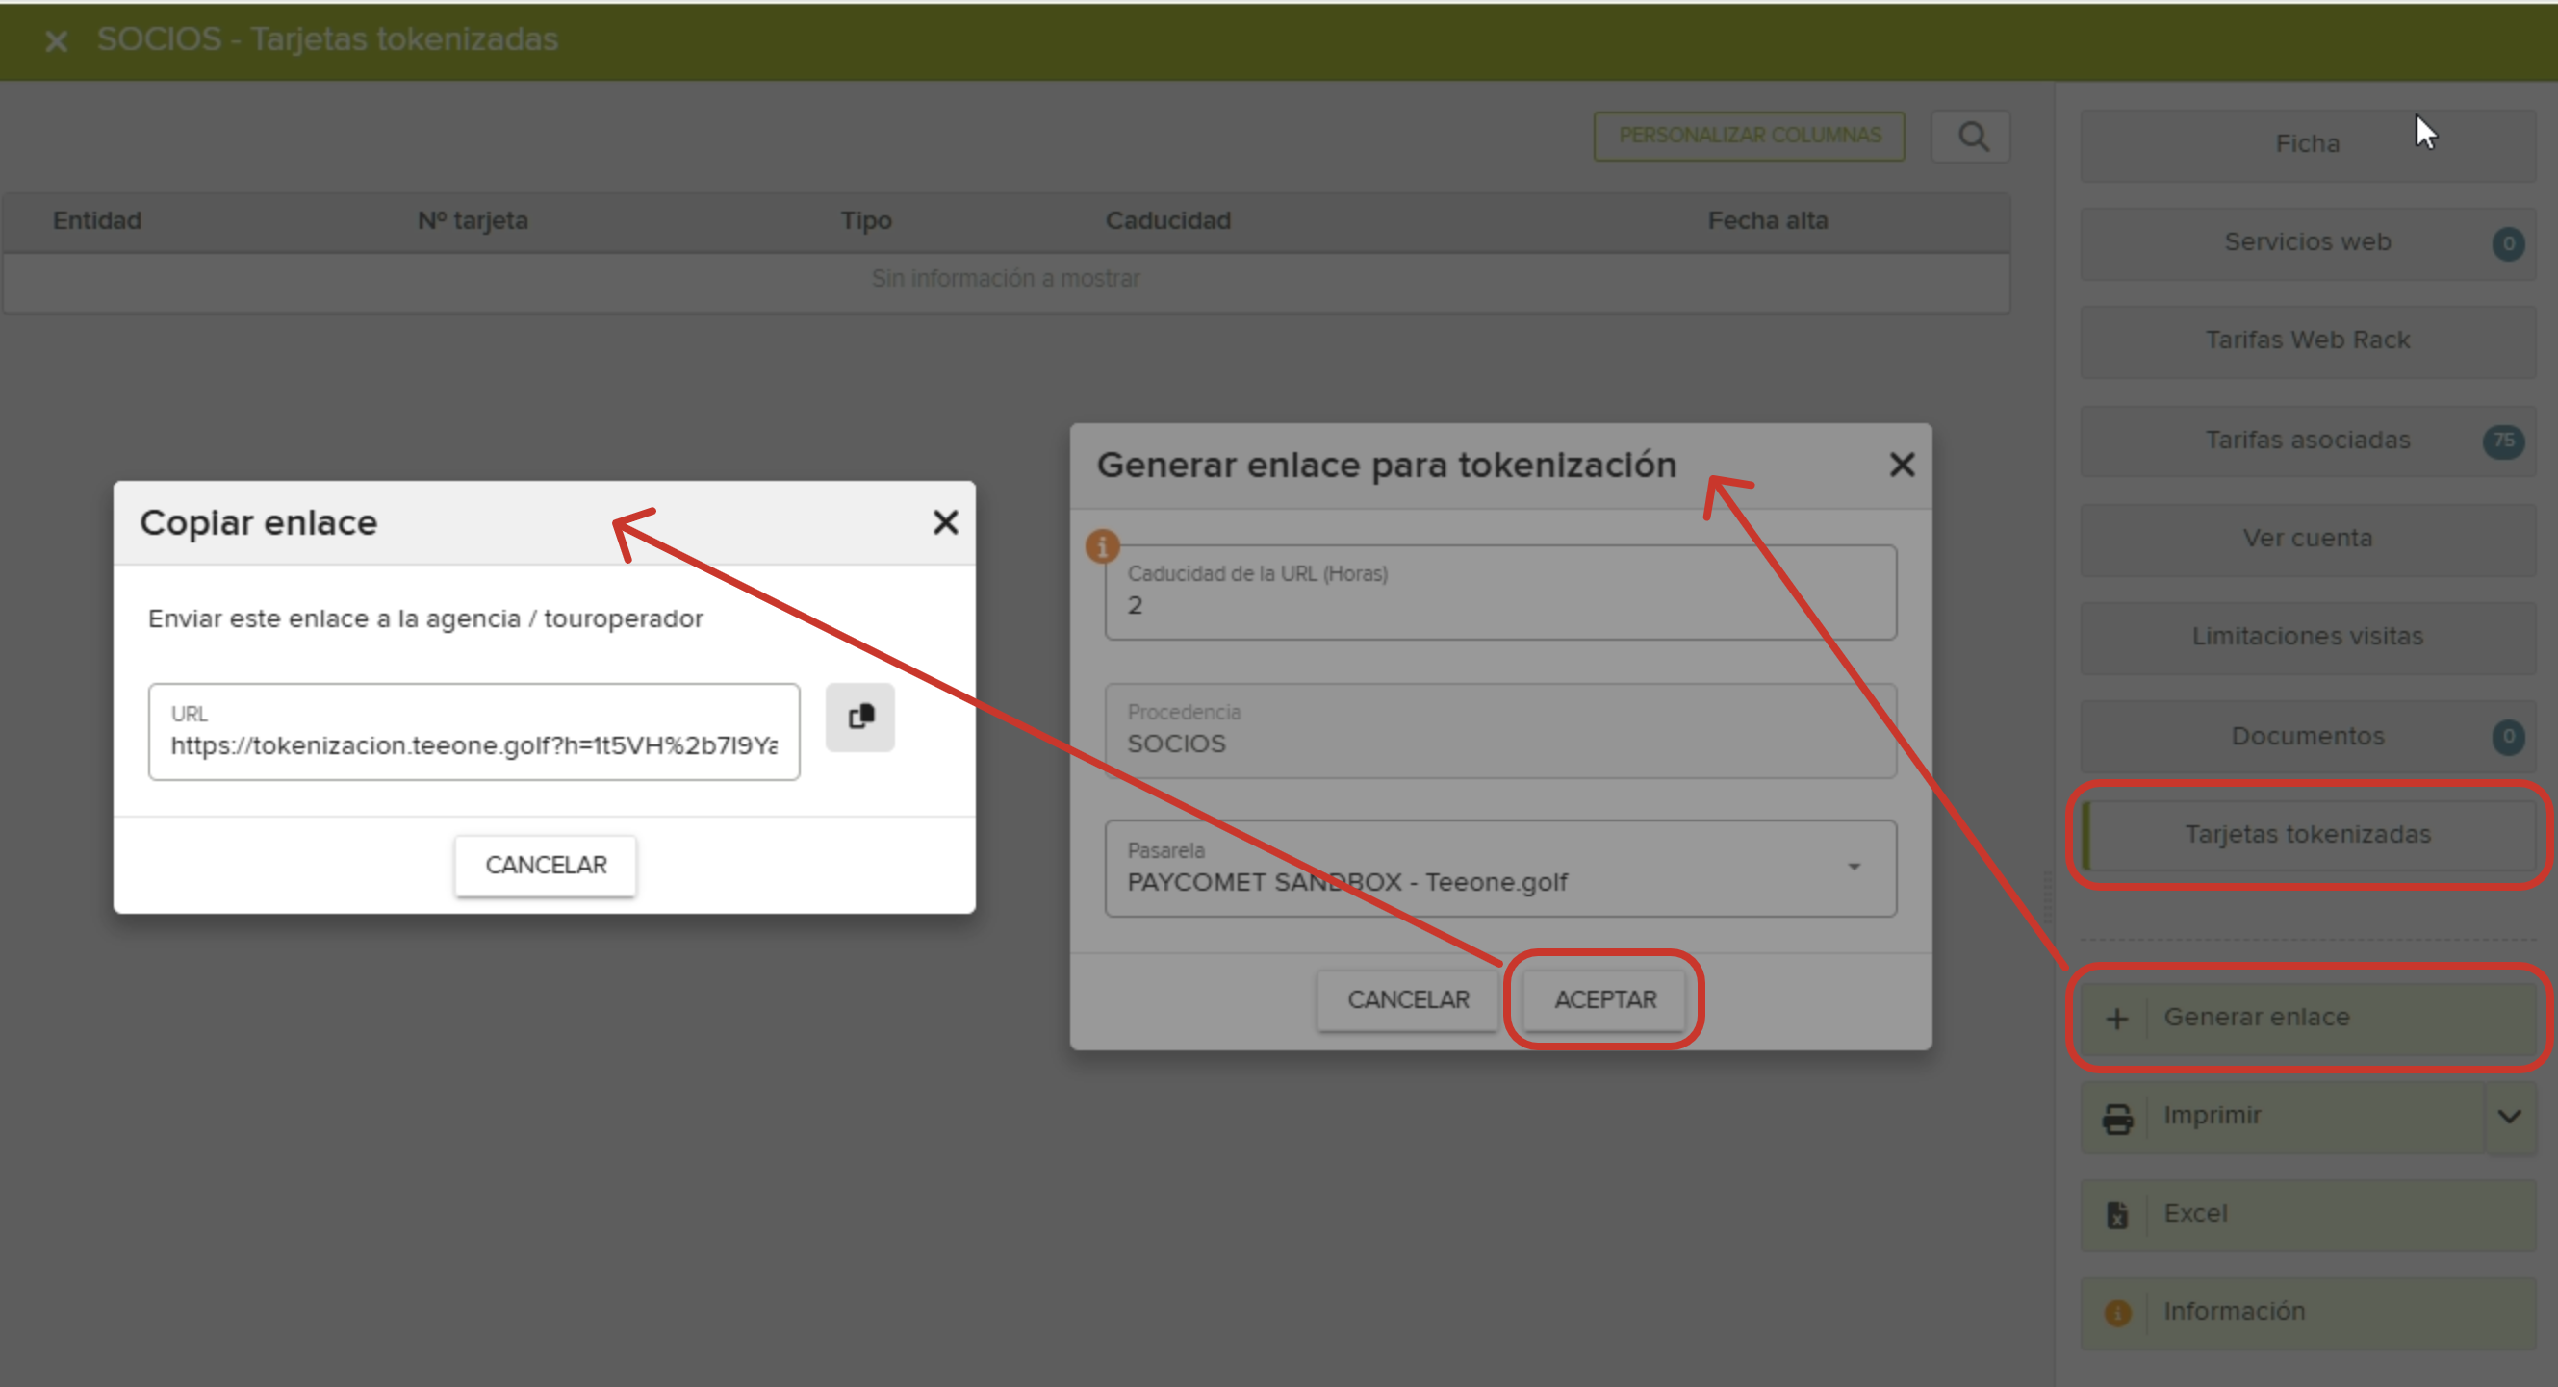Viewport: 2558px width, 1387px height.
Task: Click Excel export action
Action: tap(2307, 1215)
